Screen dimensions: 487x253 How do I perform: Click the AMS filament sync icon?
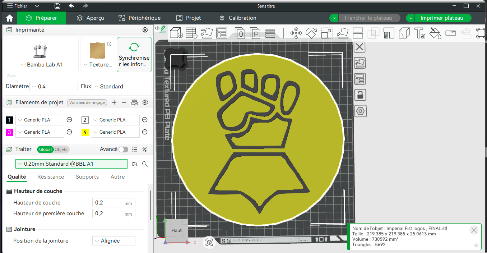coord(135,102)
